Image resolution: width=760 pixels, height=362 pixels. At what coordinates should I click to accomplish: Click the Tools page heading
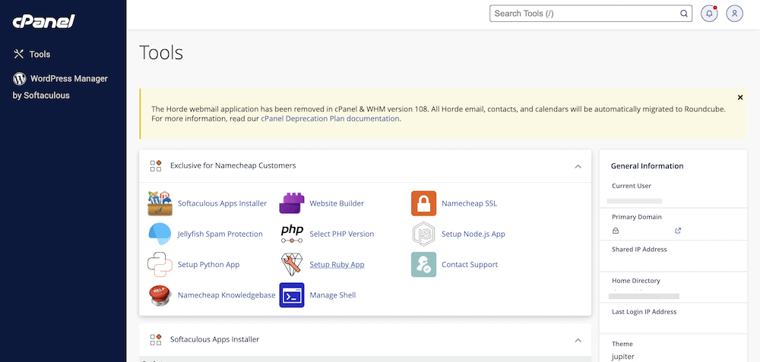tap(161, 53)
